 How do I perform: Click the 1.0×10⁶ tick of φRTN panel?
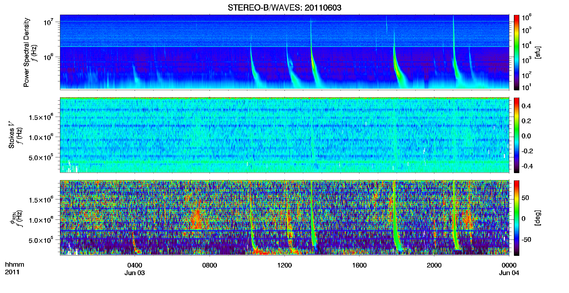pos(41,220)
